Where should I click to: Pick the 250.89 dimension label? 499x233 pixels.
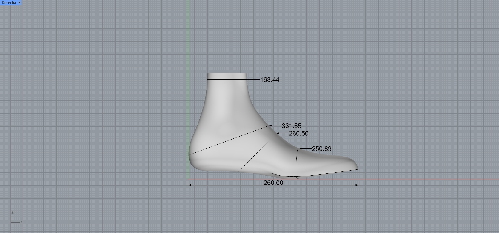tap(321, 149)
